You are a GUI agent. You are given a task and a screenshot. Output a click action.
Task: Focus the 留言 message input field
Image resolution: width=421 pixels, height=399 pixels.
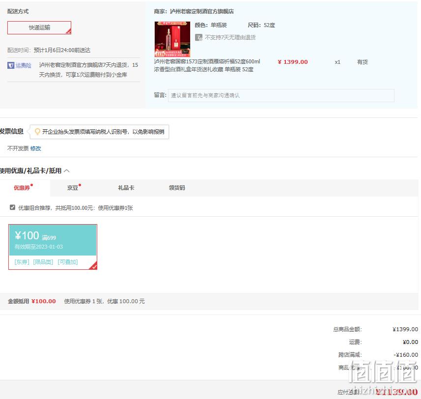281,96
